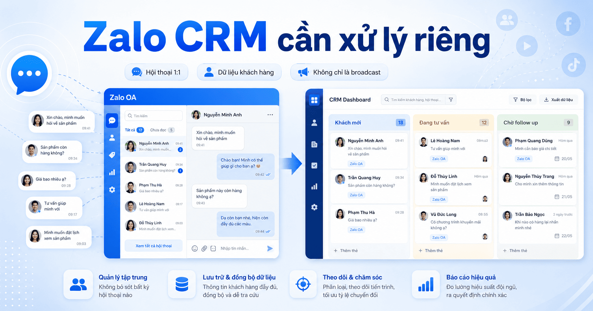Image resolution: width=593 pixels, height=311 pixels.
Task: Click group people icon at top right
Action: coord(507,20)
